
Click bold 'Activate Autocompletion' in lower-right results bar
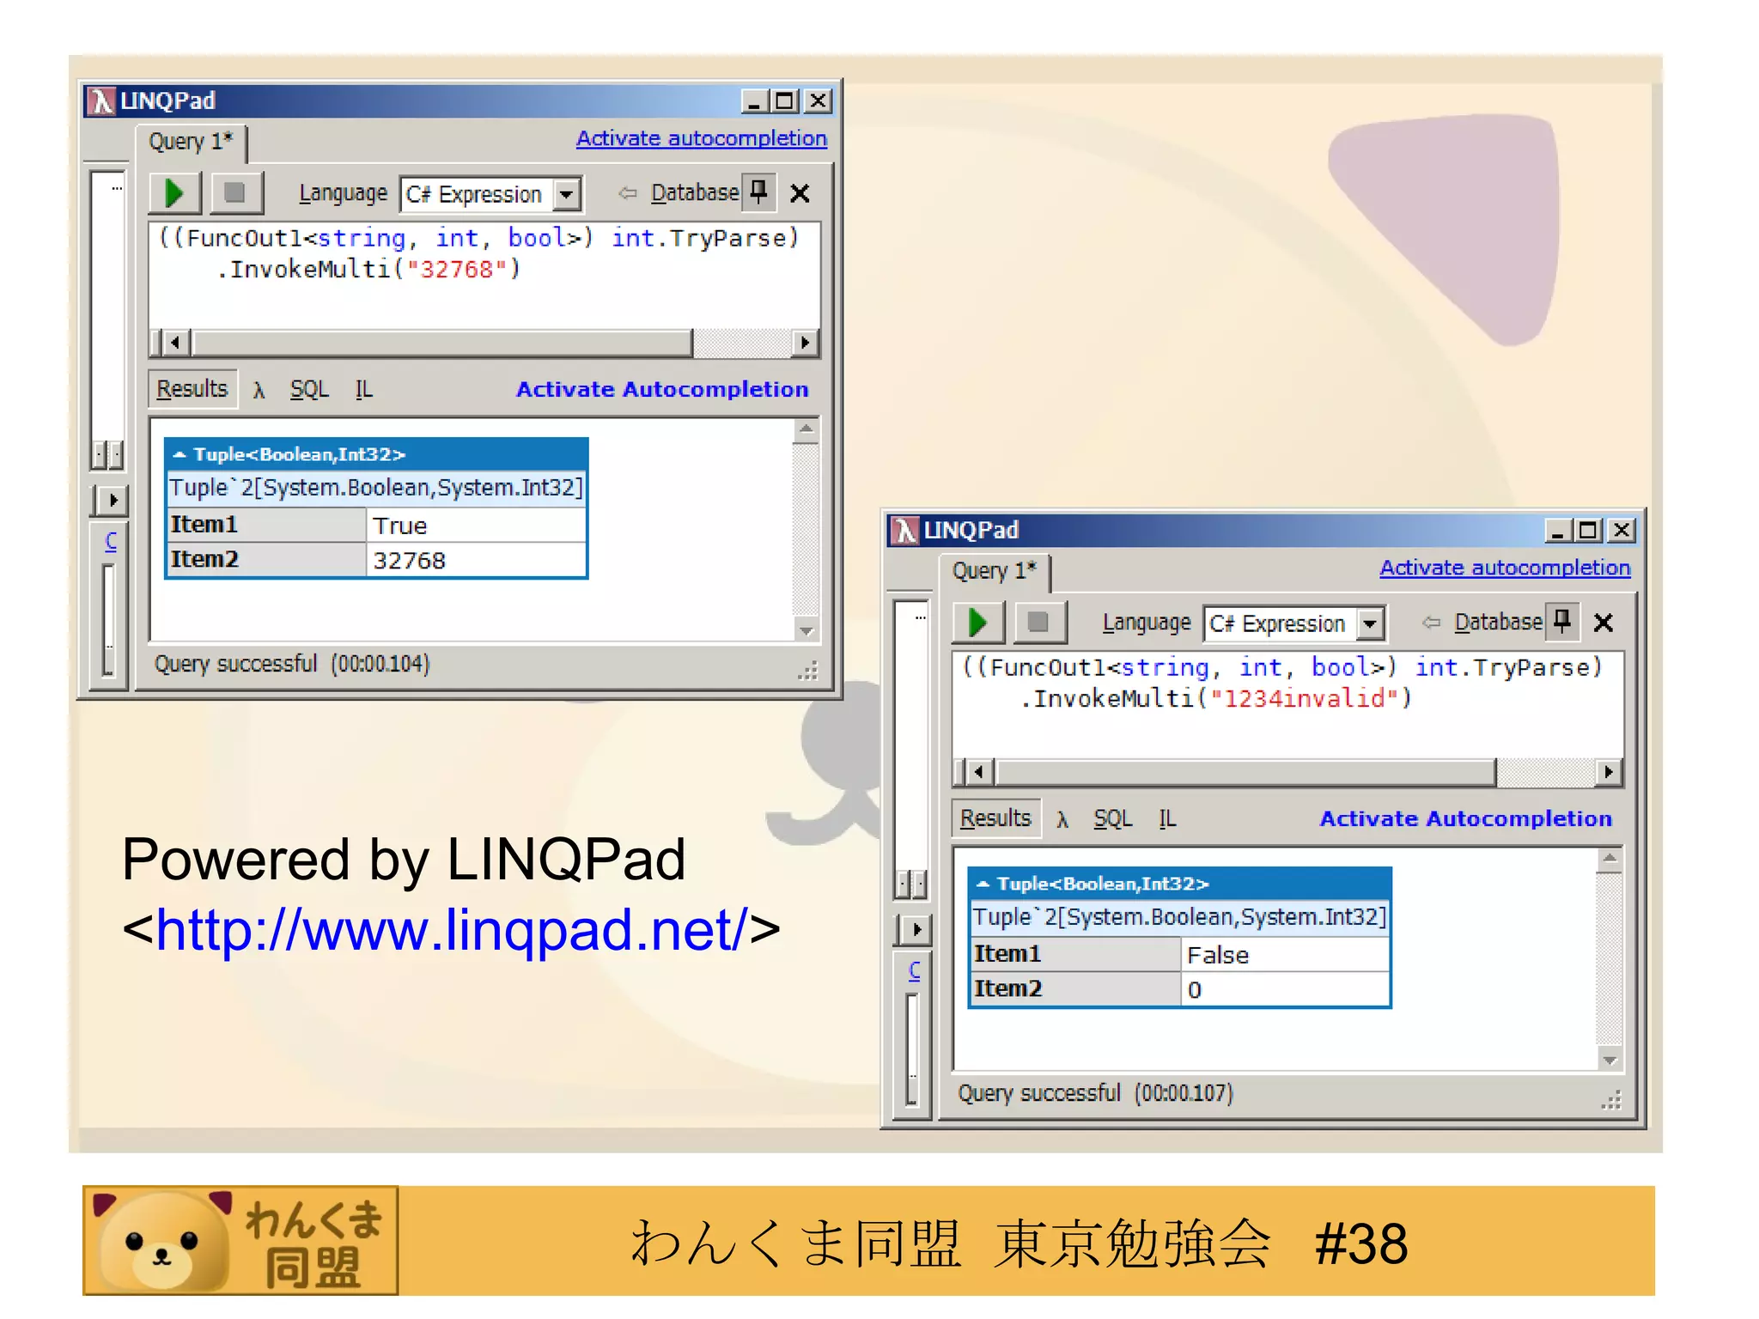1466,818
